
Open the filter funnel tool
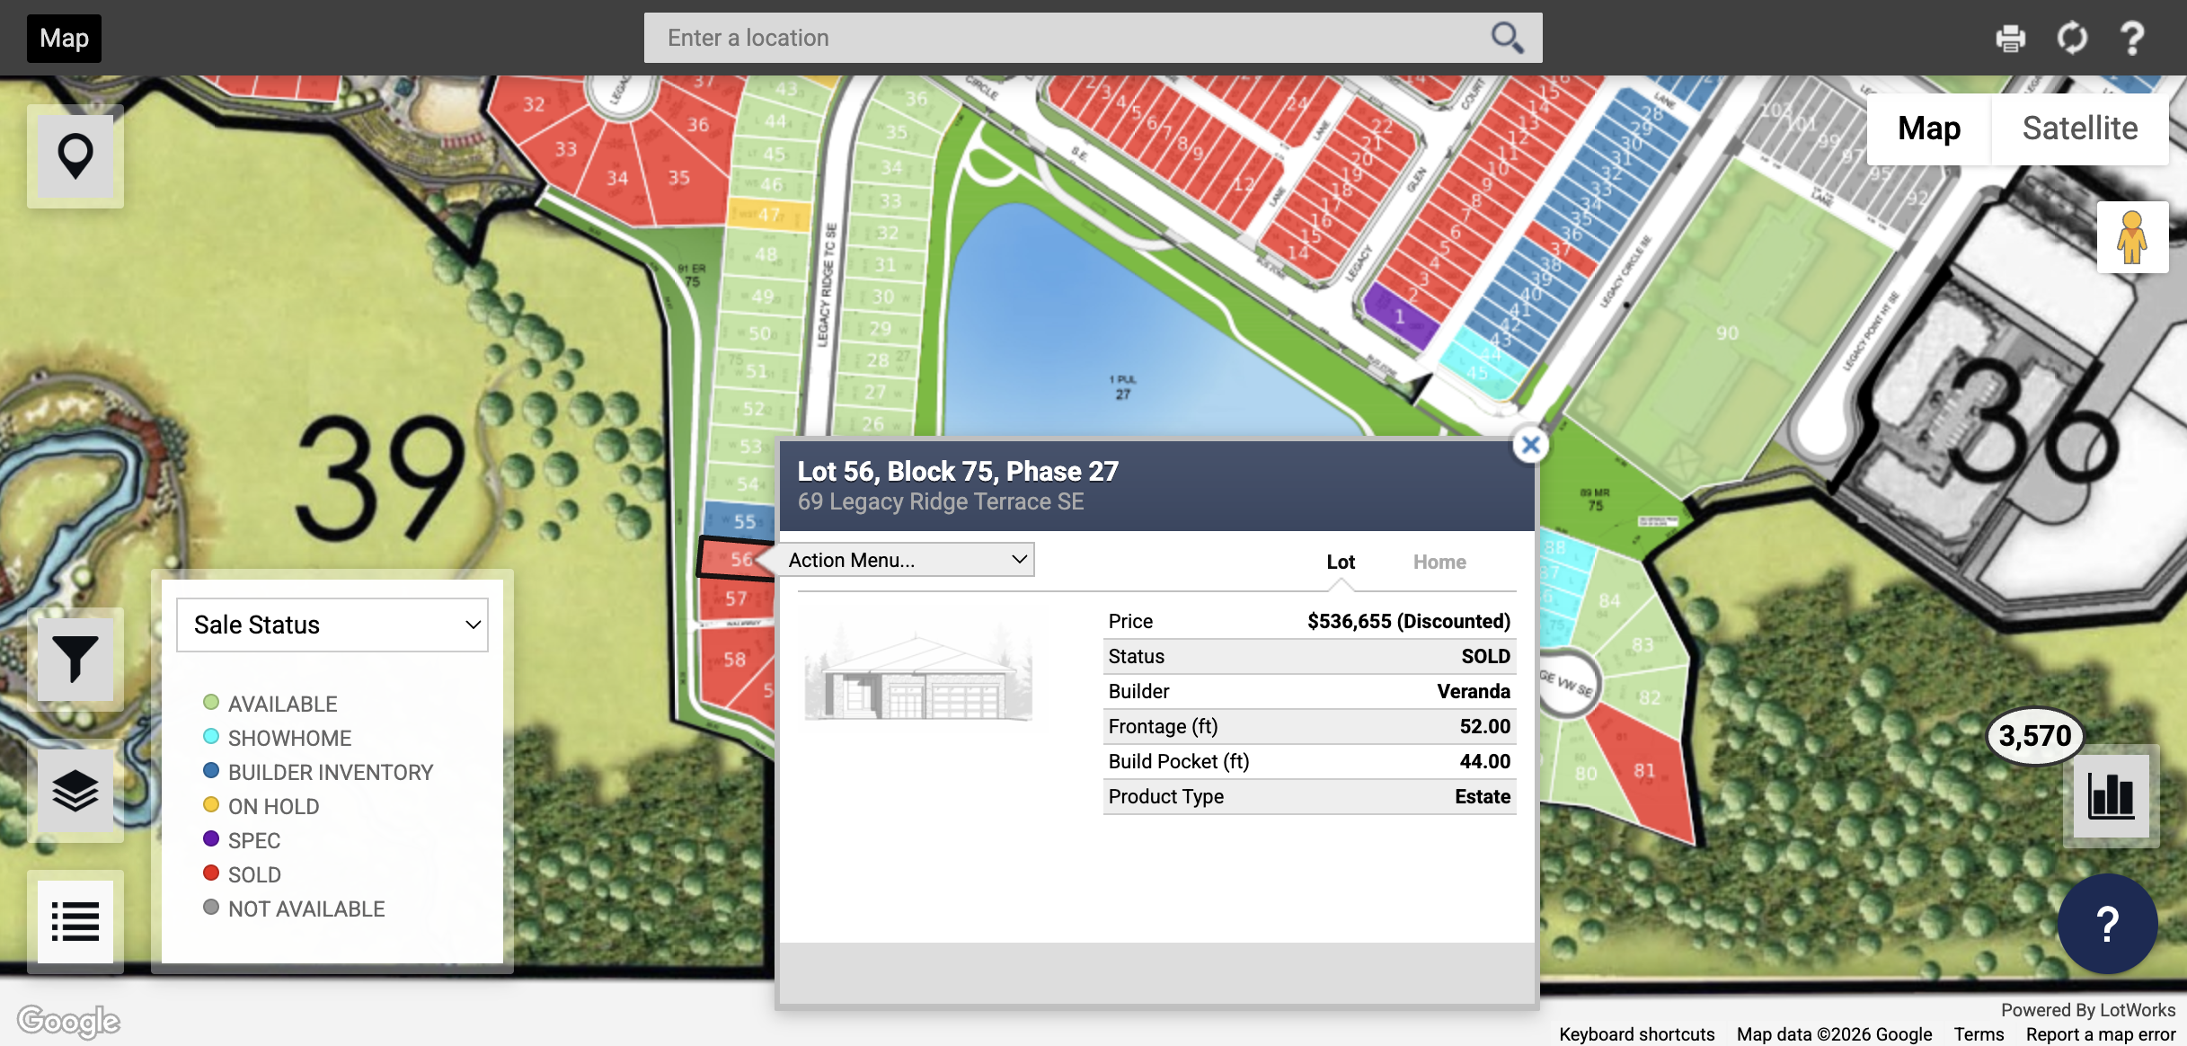pos(75,660)
